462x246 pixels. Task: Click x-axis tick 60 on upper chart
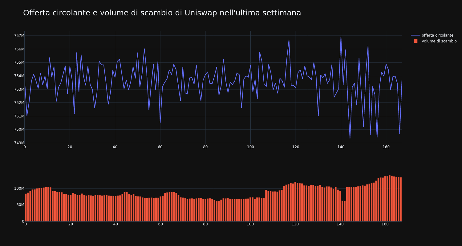pos(160,147)
